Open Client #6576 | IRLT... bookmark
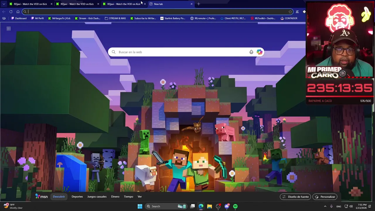The image size is (375, 211). pyautogui.click(x=233, y=18)
